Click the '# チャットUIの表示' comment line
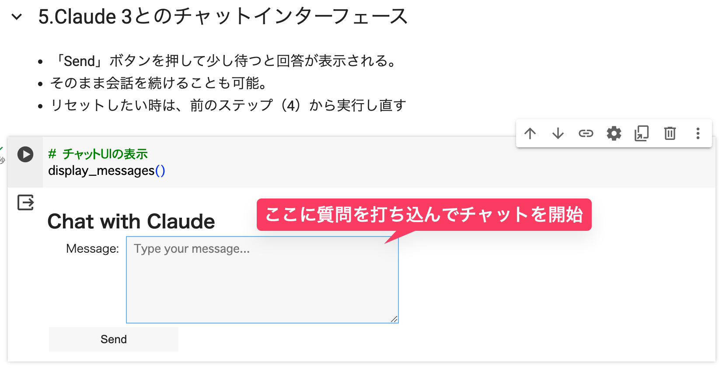The width and height of the screenshot is (719, 369). tap(98, 154)
